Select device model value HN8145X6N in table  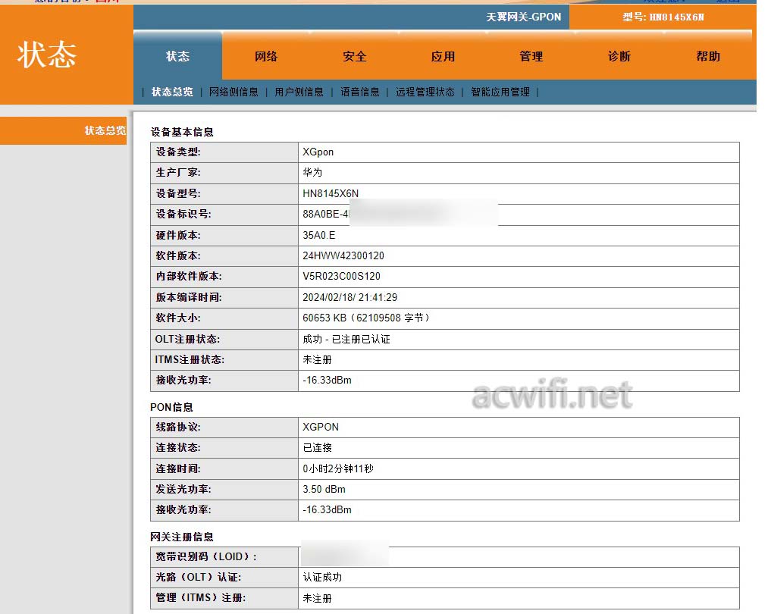pyautogui.click(x=331, y=193)
